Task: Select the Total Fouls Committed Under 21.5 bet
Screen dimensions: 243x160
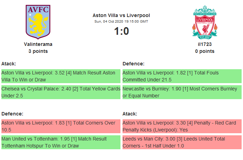Action: tap(182, 76)
